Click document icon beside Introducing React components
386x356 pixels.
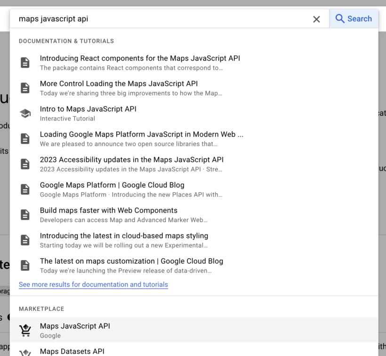(25, 63)
